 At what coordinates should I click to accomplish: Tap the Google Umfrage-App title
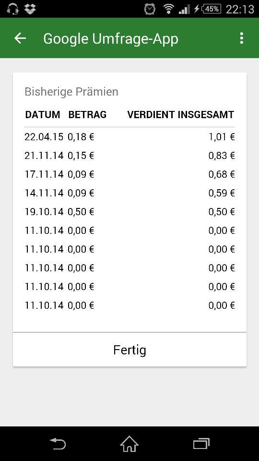click(x=111, y=39)
